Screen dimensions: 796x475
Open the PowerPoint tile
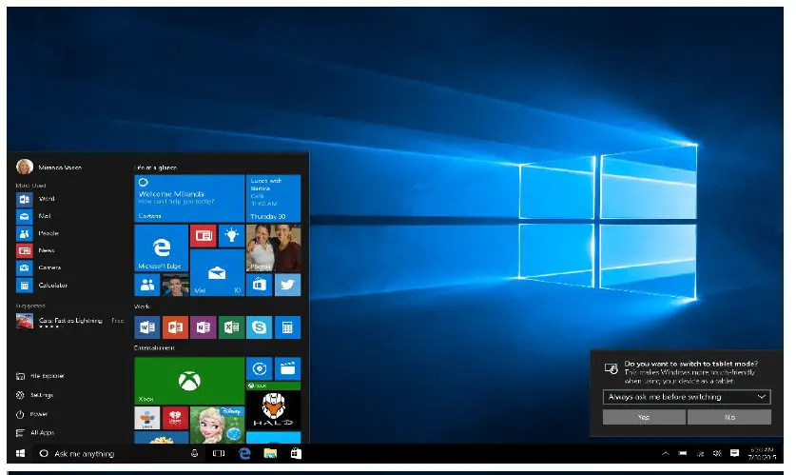pos(175,327)
